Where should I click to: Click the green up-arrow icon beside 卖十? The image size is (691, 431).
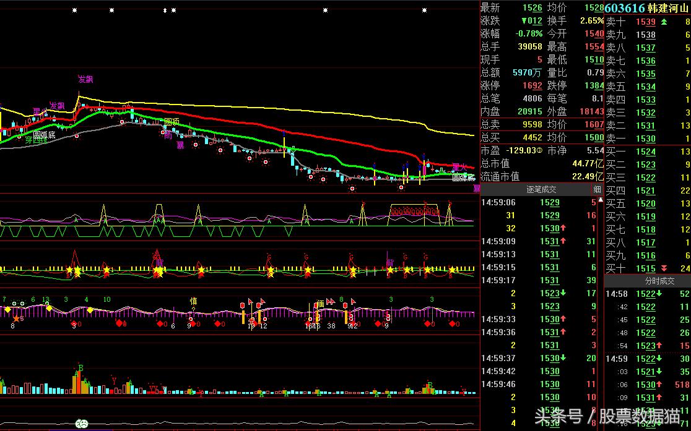[x=664, y=22]
